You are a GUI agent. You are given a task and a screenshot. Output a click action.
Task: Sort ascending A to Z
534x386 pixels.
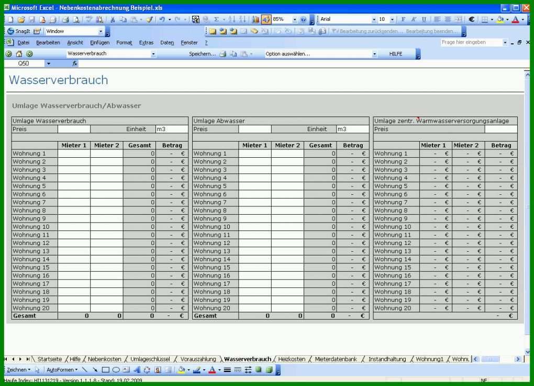[232, 19]
